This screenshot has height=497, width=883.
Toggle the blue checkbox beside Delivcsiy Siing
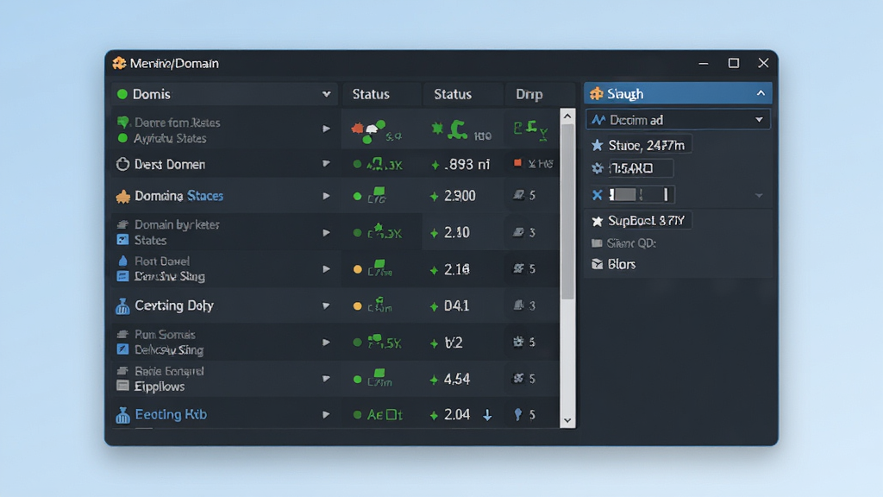(x=122, y=349)
